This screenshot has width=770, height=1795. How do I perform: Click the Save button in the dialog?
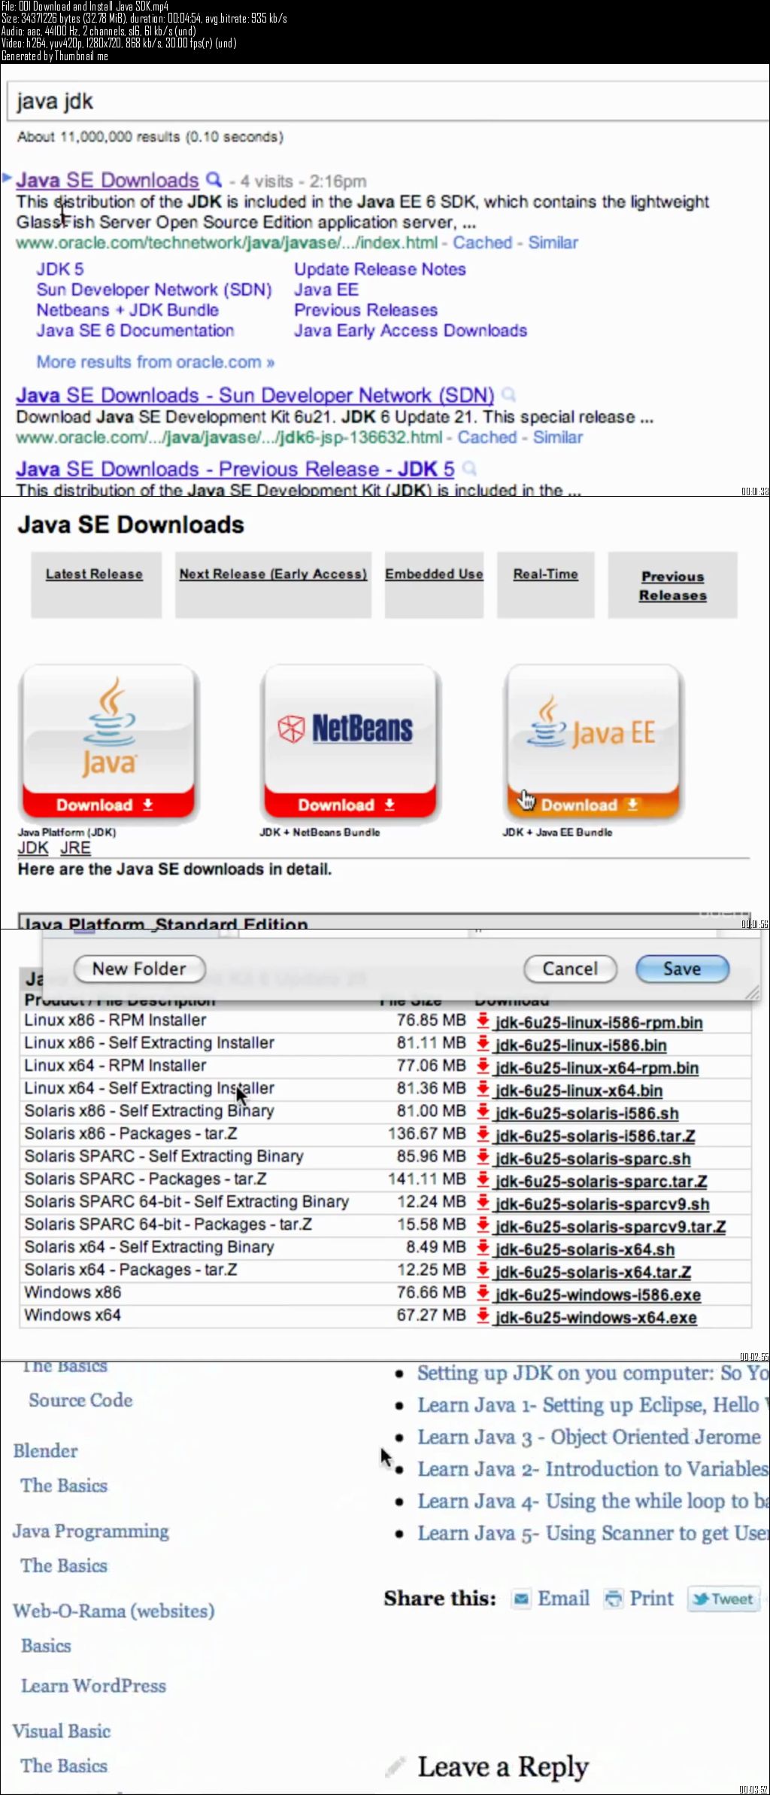pos(682,969)
